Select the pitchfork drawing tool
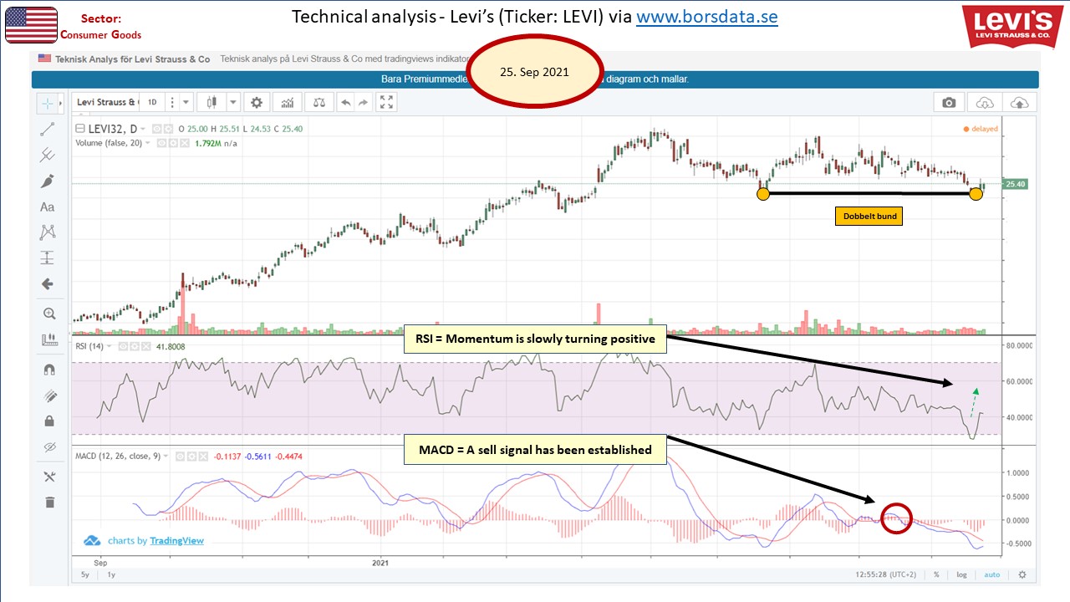The width and height of the screenshot is (1070, 602). click(48, 156)
